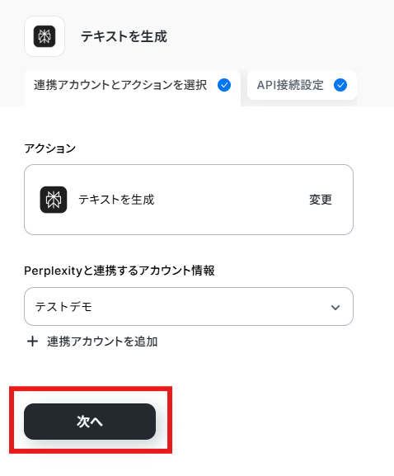Click the chevron arrow in the テストデモ field
Viewport: 394px width, 476px height.
tap(335, 307)
